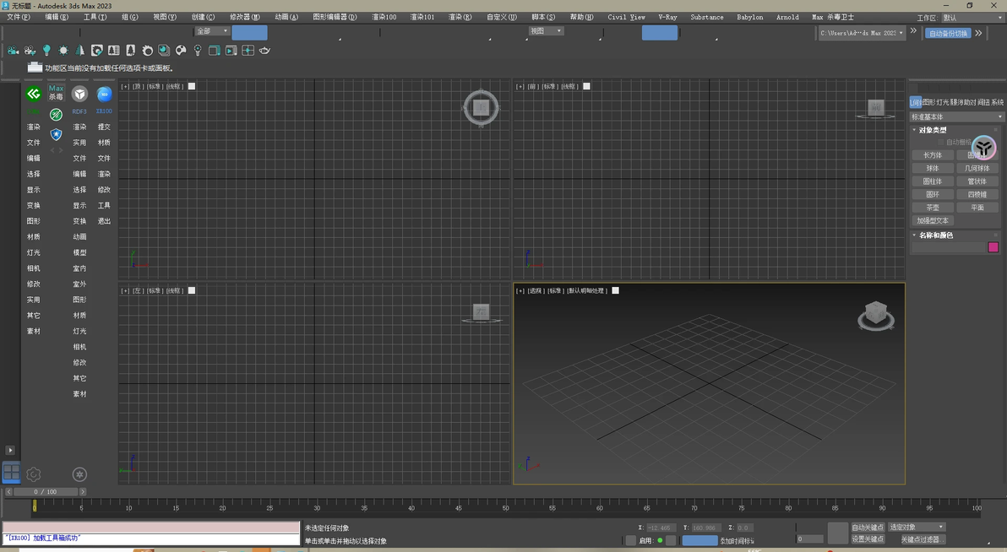Collapse the 名称和颜色 rollout

(x=936, y=235)
